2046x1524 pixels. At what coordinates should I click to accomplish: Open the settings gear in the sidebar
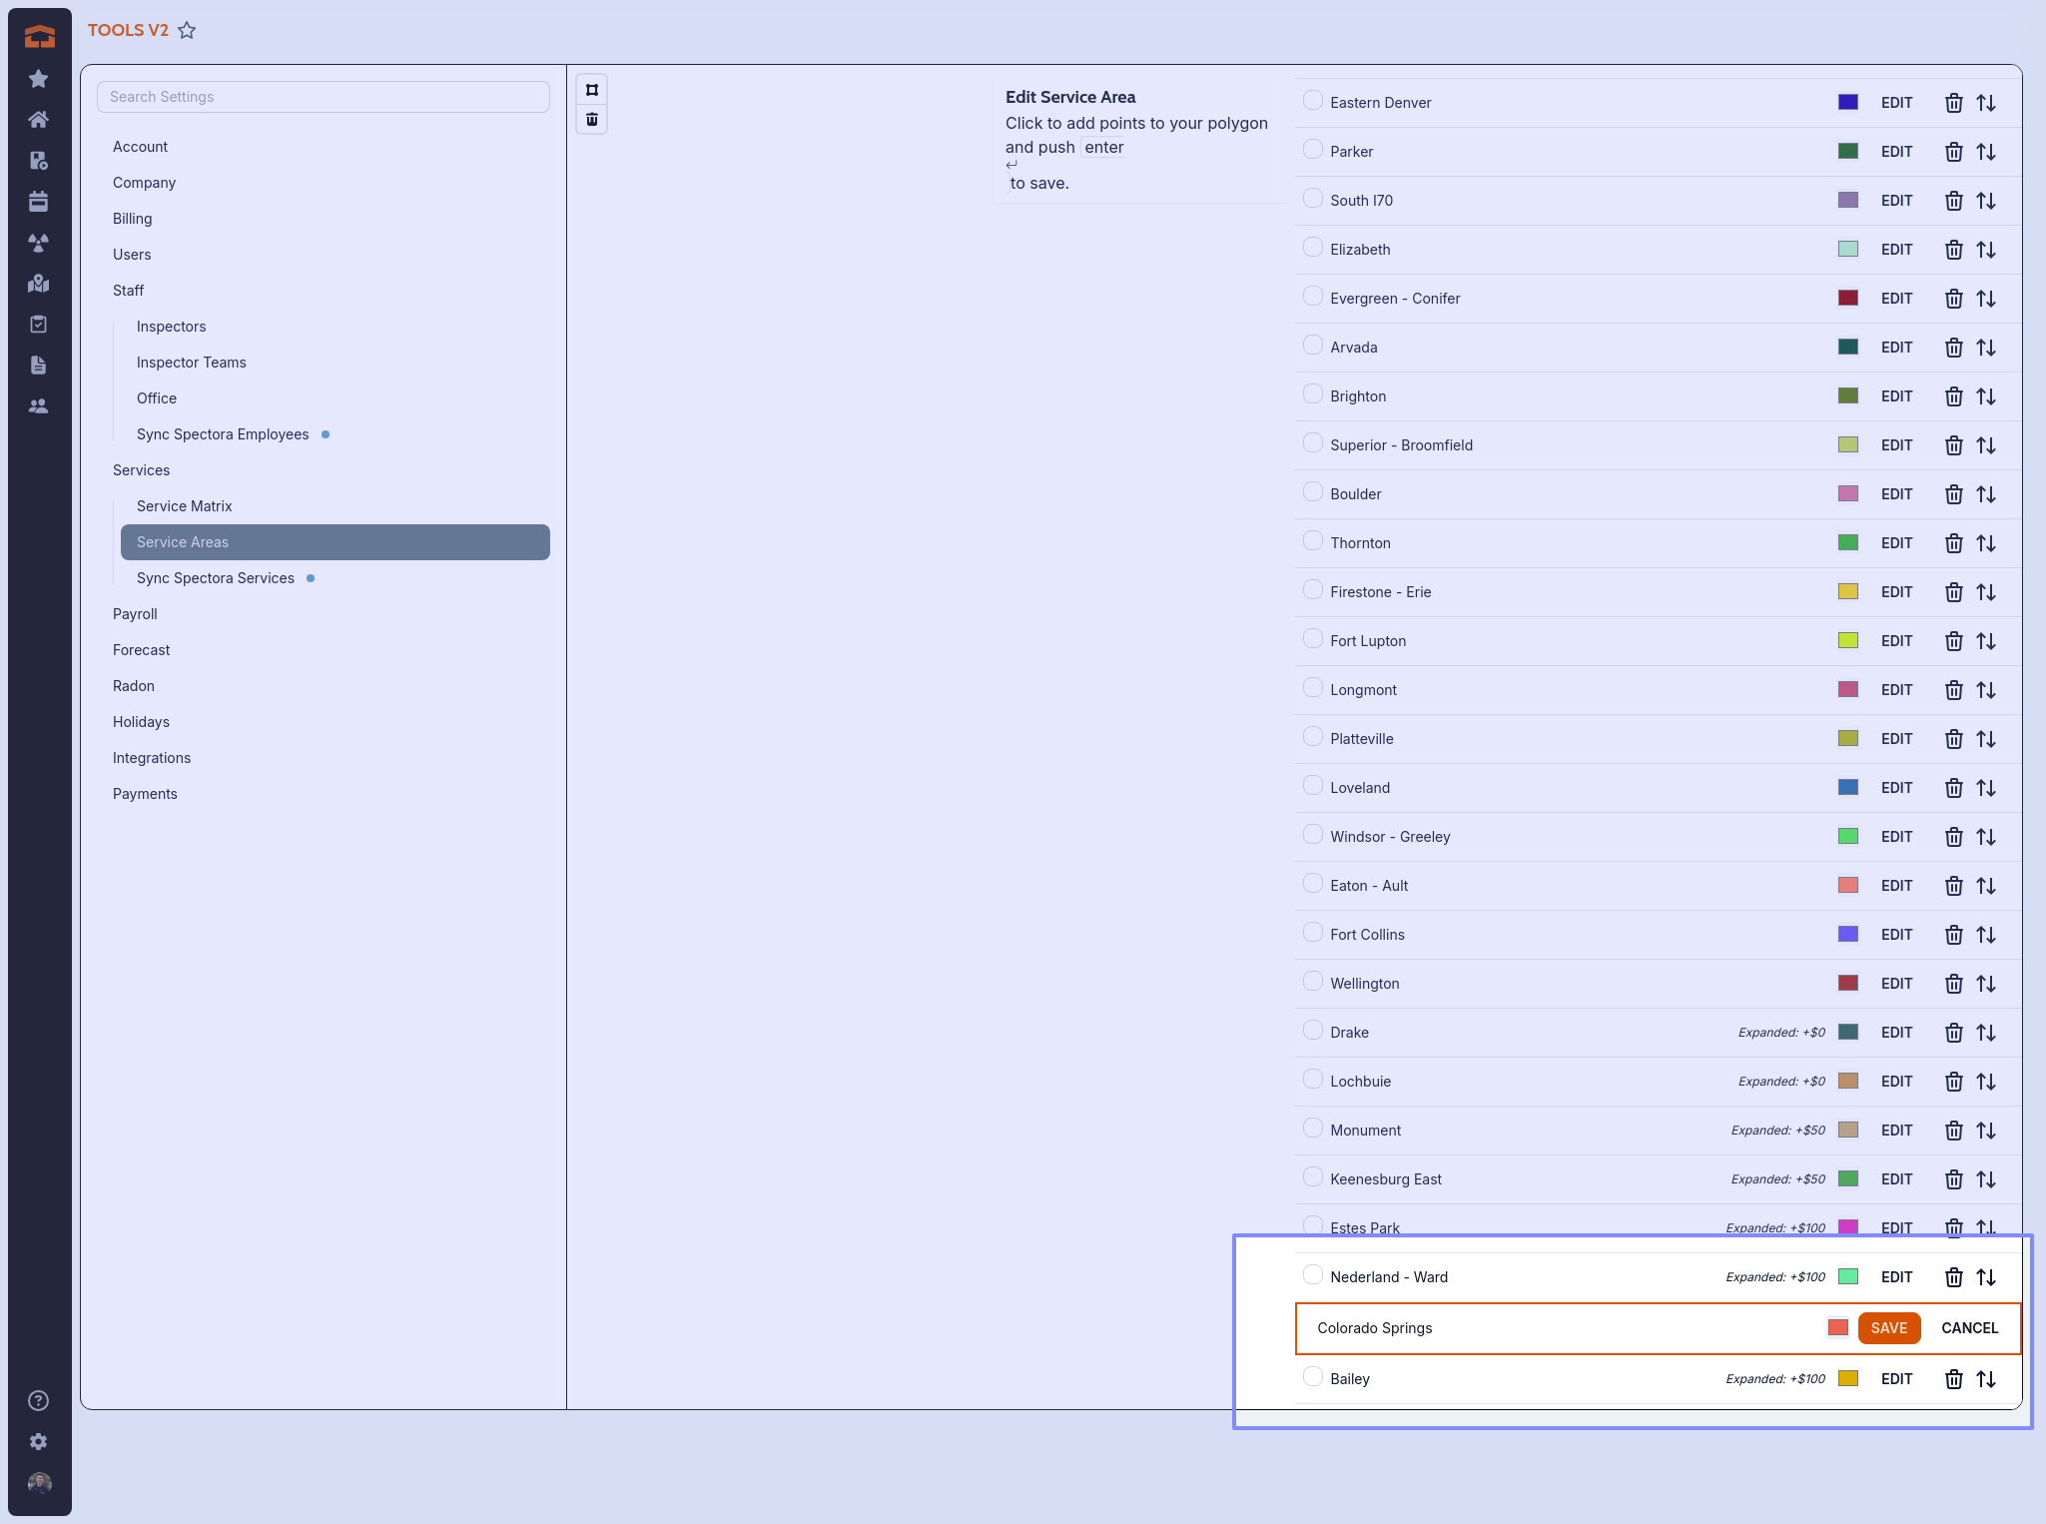[x=38, y=1441]
